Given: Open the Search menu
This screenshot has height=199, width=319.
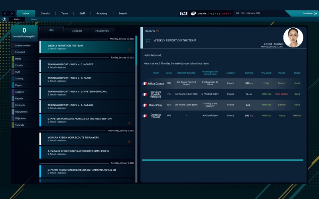Looking at the screenshot, I should (123, 14).
